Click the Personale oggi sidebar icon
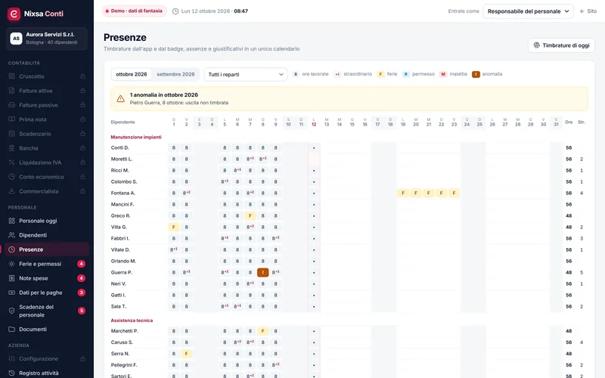The height and width of the screenshot is (378, 605). 11,221
